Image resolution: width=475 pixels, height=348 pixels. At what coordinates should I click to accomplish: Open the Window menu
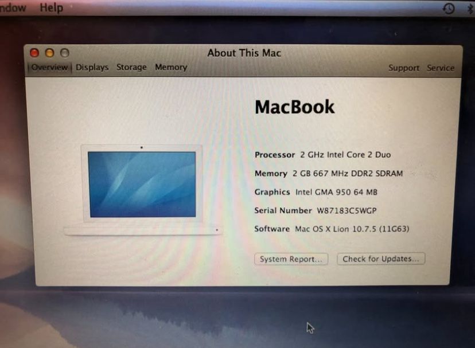pyautogui.click(x=11, y=8)
